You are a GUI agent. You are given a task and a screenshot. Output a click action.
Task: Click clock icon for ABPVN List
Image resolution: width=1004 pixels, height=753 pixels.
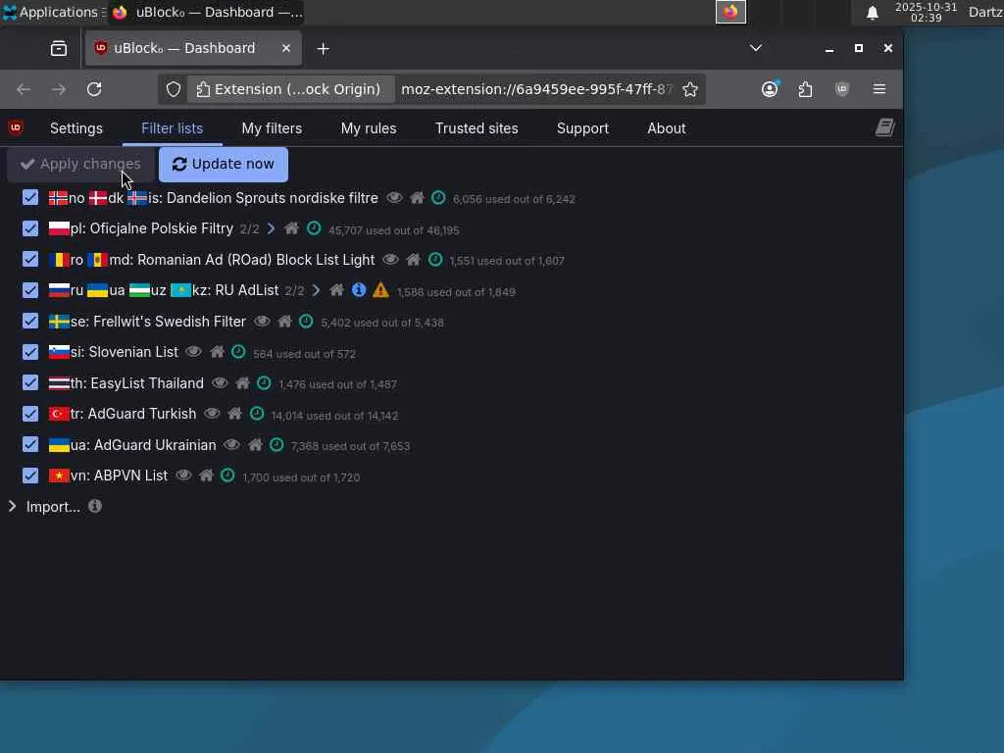(x=227, y=476)
